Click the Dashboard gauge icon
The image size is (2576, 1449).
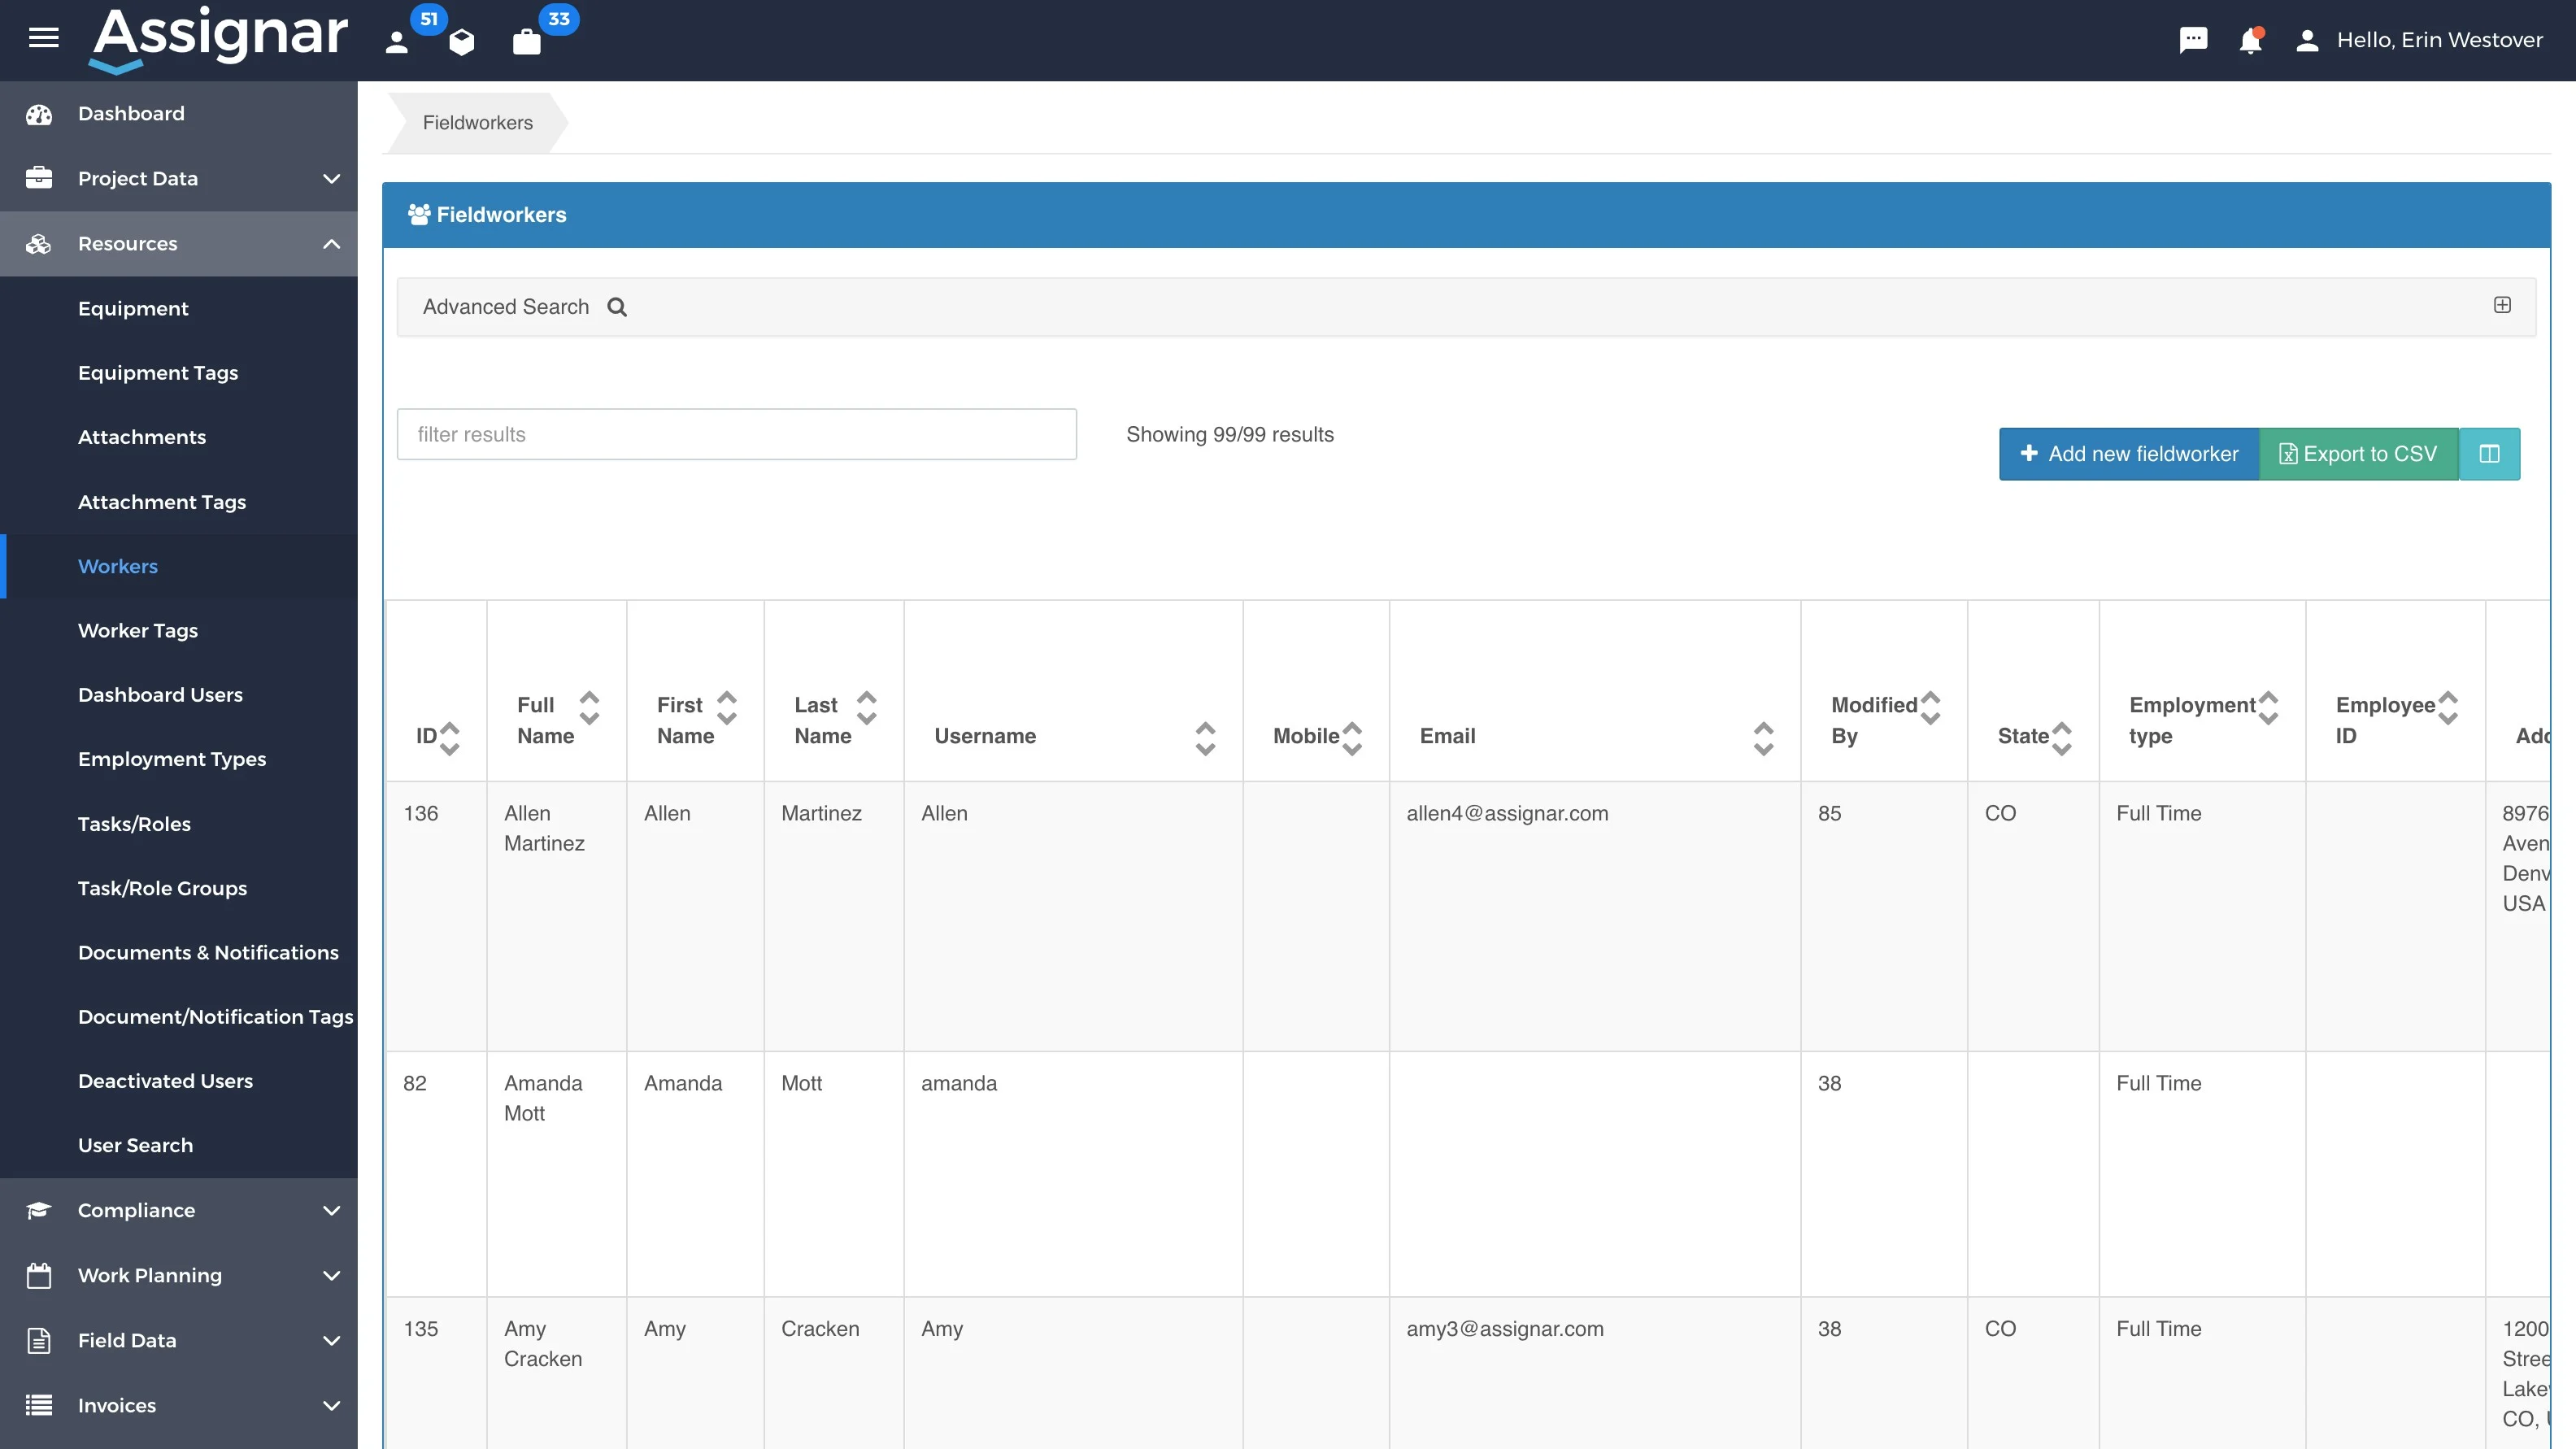39,114
